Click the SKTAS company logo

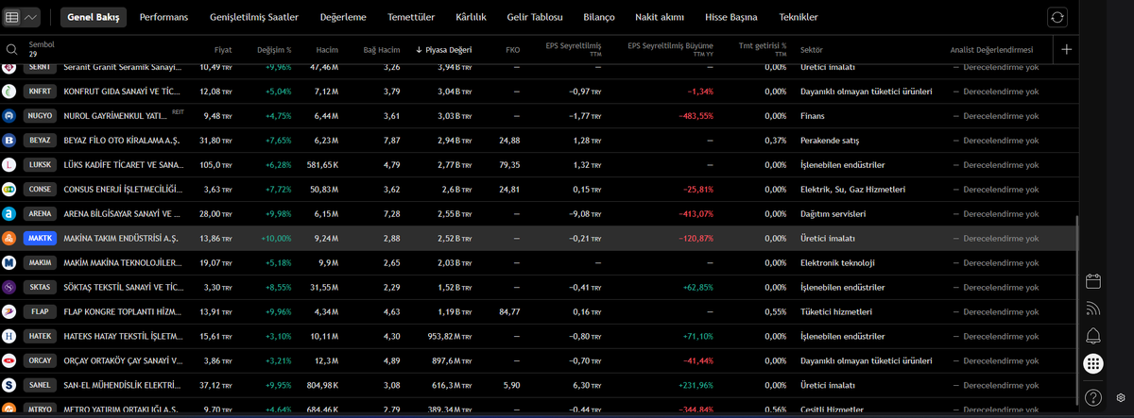(9, 287)
